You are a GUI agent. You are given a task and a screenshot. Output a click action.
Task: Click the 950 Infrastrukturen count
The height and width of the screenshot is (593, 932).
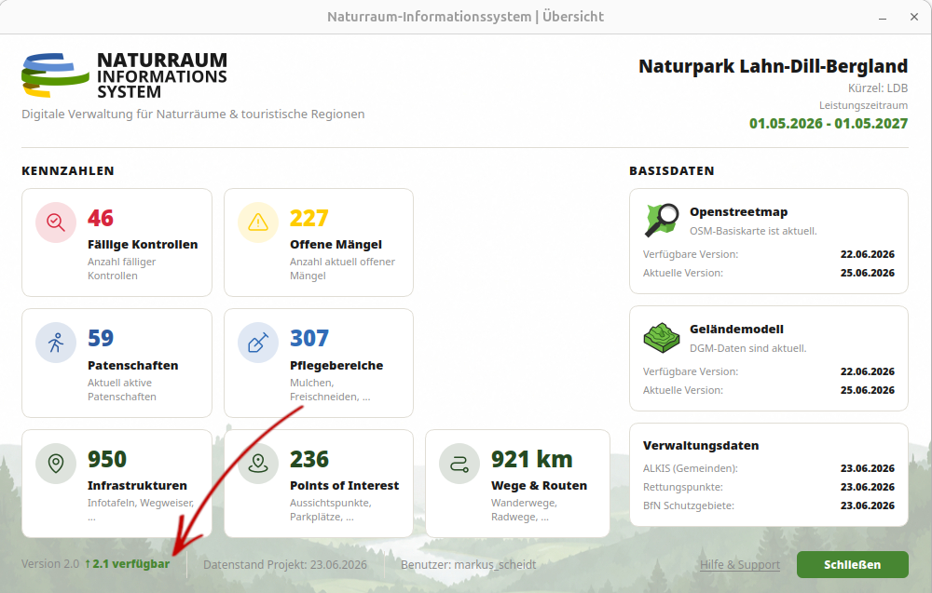coord(107,460)
